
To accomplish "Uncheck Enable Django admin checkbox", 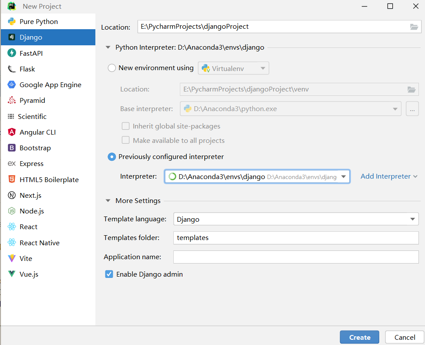I will (x=109, y=274).
